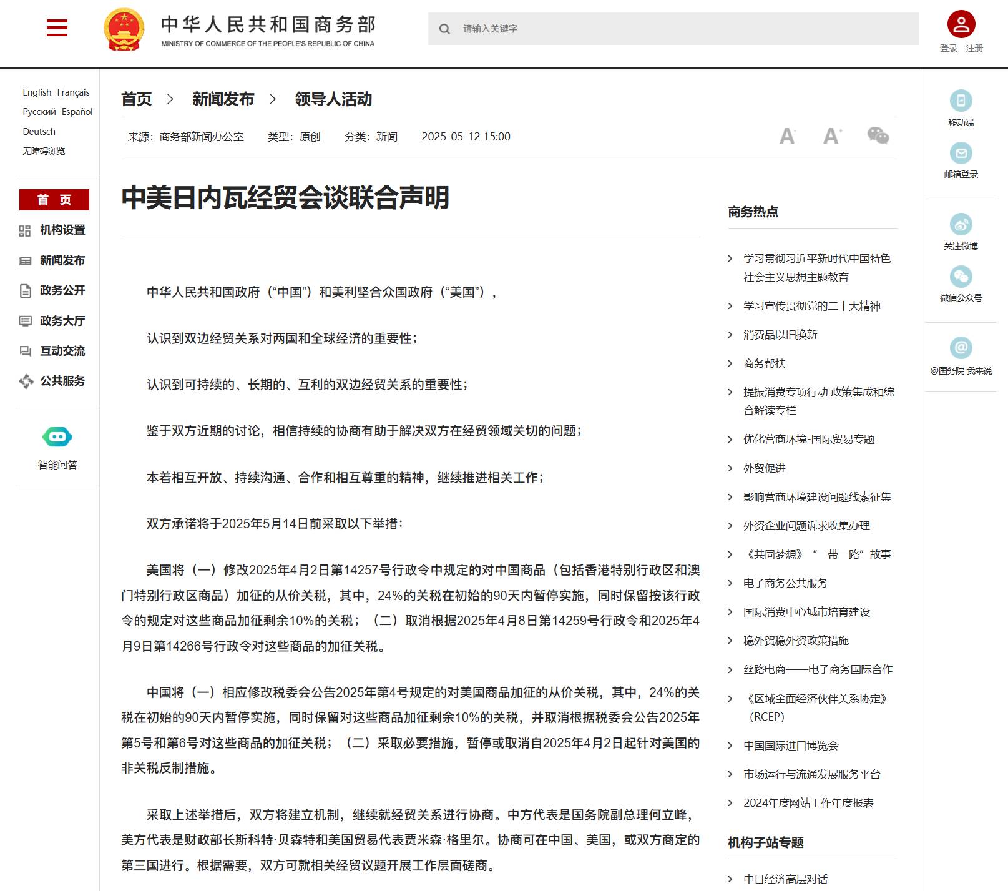Share article via WeChat icon
The image size is (1008, 891).
(x=878, y=135)
